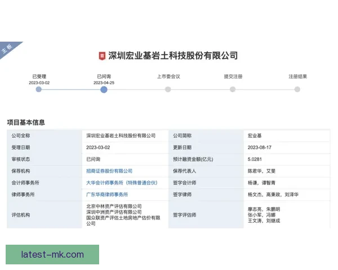This screenshot has height=270, width=338.
Task: Click the 公司简称 label
Action: click(182, 136)
